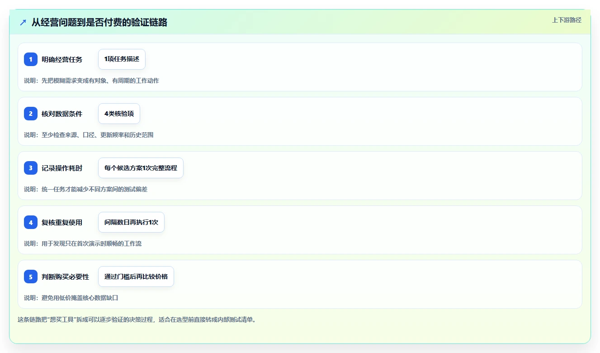Image resolution: width=600 pixels, height=353 pixels.
Task: Click the arrow icon beside the header title
Action: (x=23, y=22)
